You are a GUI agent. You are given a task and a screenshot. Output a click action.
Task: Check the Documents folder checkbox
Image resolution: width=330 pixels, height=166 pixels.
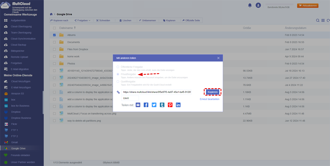pyautogui.click(x=54, y=42)
